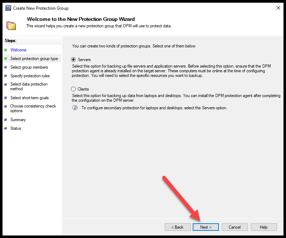Click the purple bullet beside Select data protection method

tap(5, 84)
